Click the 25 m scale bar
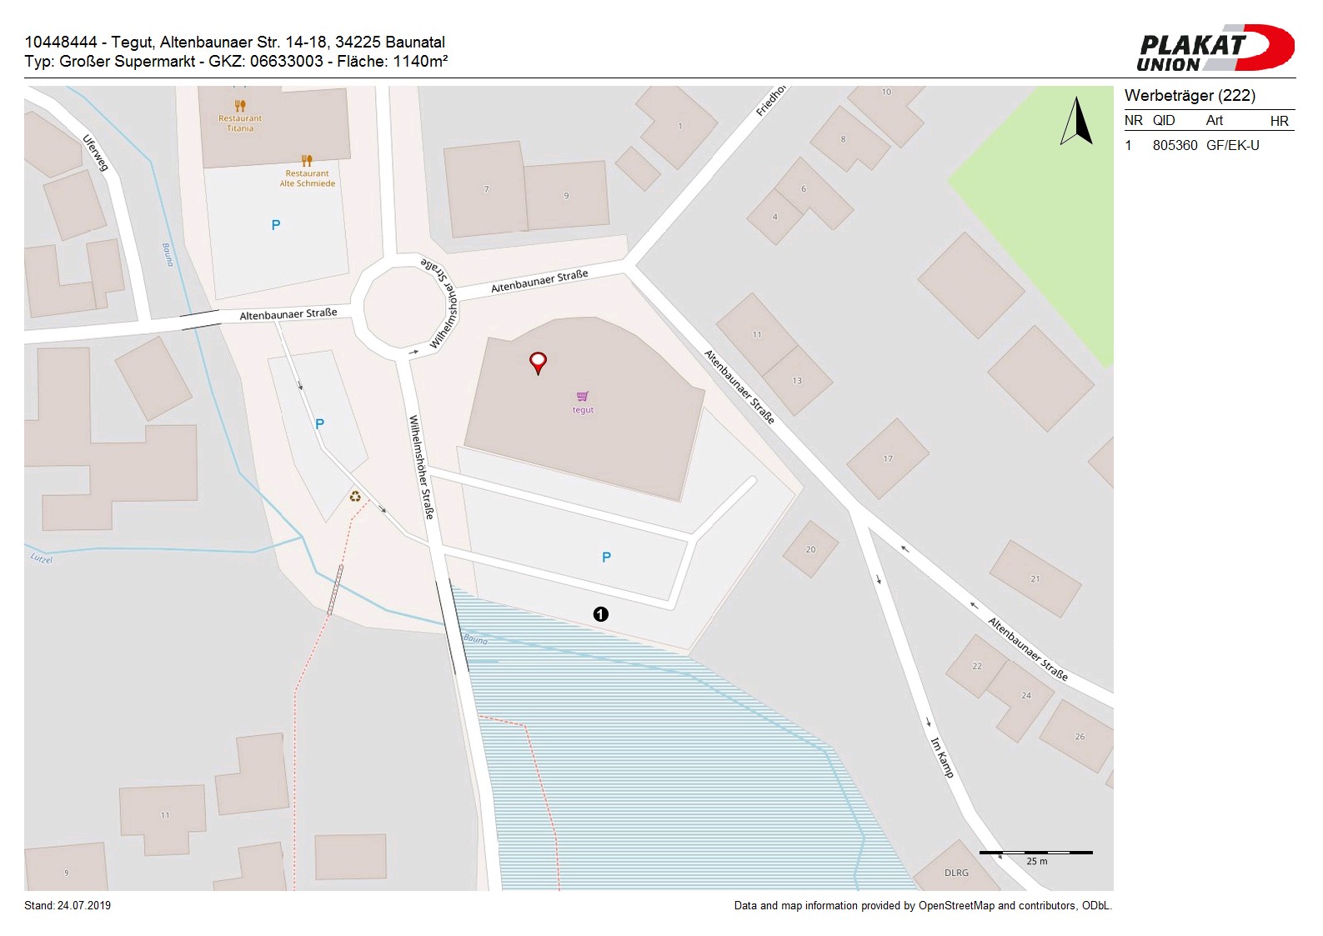The height and width of the screenshot is (936, 1323). click(x=1035, y=853)
